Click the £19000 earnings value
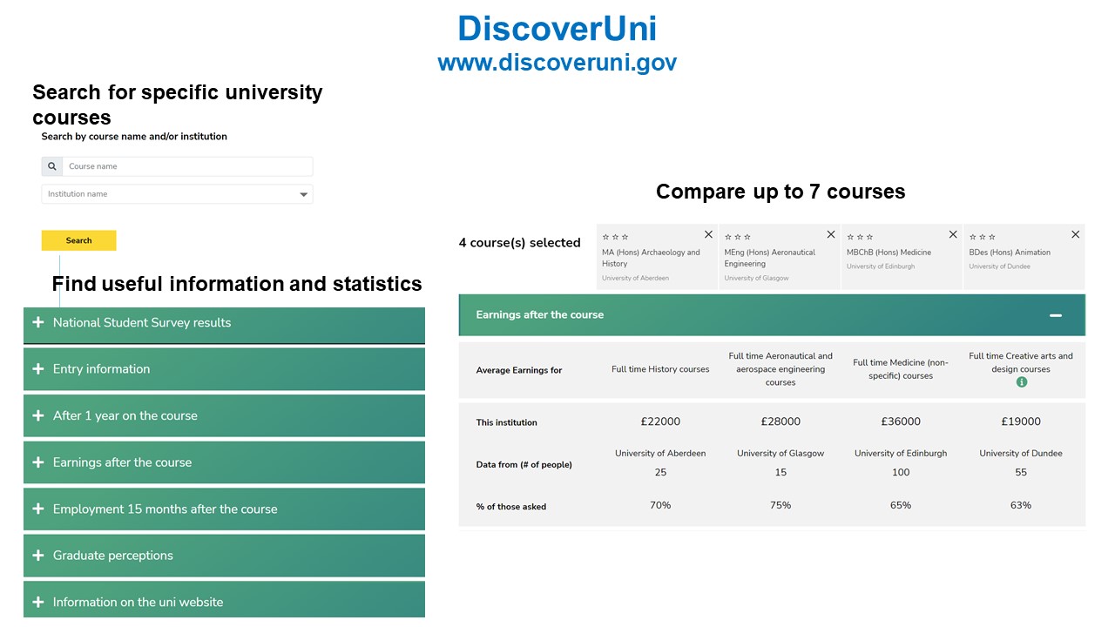Image resolution: width=1115 pixels, height=627 pixels. (1021, 421)
